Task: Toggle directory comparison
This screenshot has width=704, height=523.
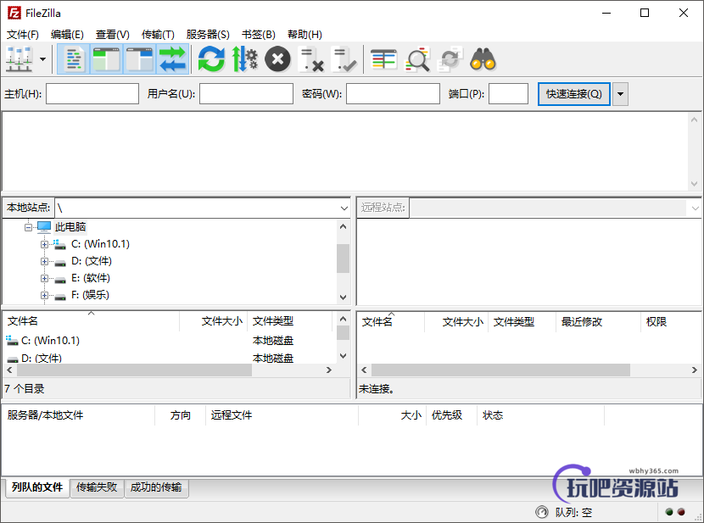Action: pyautogui.click(x=417, y=59)
